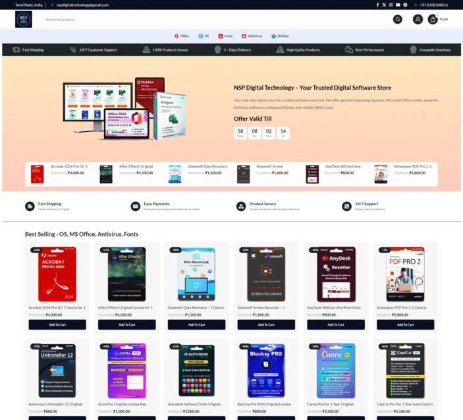The width and height of the screenshot is (463, 420).
Task: Open the shopping cart icon
Action: (433, 20)
